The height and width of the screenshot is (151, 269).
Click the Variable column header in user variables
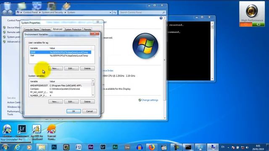(39, 48)
